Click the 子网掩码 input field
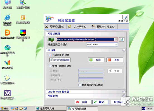 click(x=91, y=76)
